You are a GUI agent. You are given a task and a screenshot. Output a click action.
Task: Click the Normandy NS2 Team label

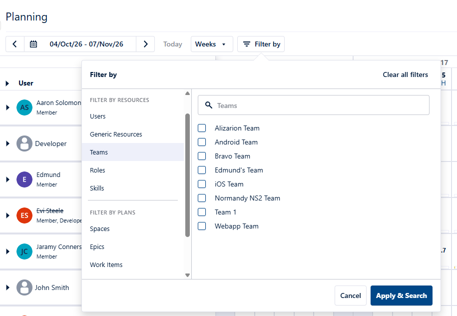coord(247,198)
